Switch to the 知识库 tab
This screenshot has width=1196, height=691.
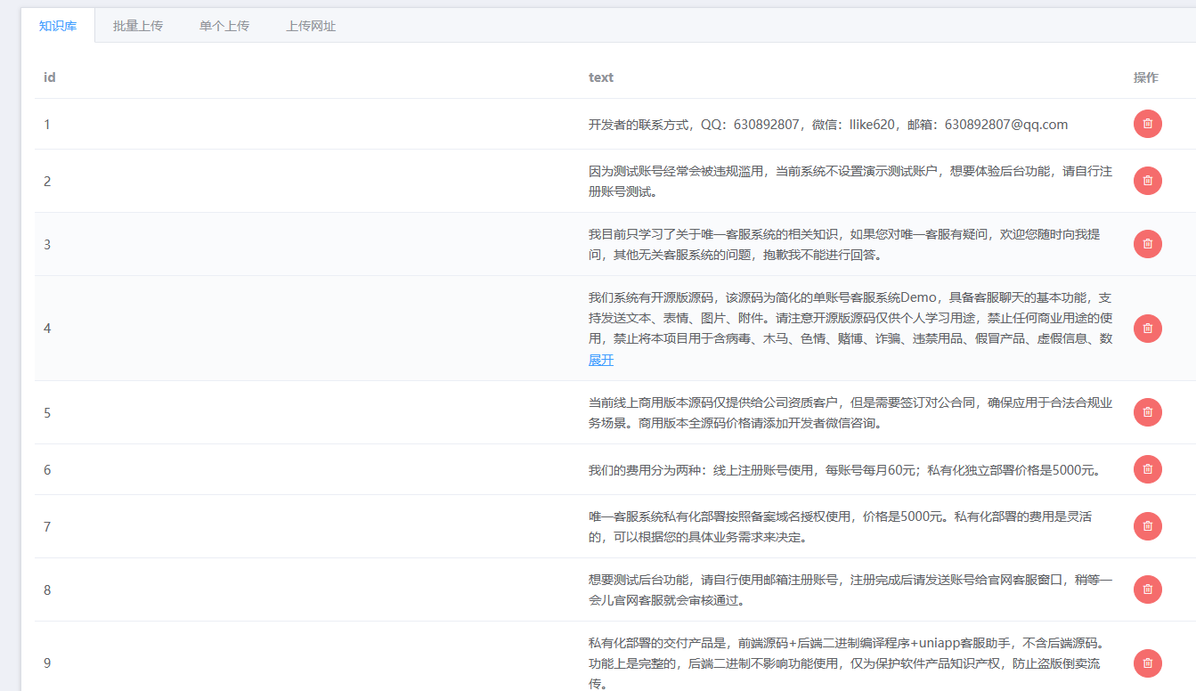tap(58, 26)
